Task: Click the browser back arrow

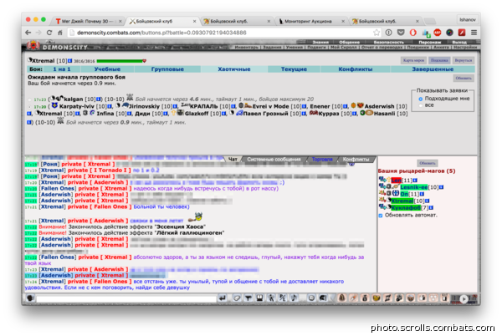Action: coord(28,33)
